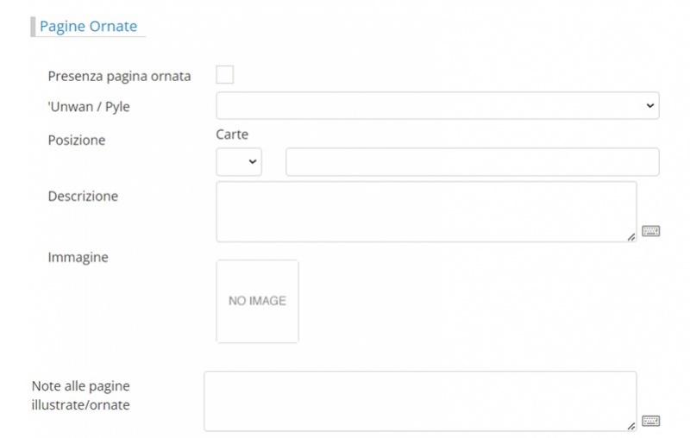The width and height of the screenshot is (690, 438).
Task: Click inside the Note alle pagine textarea
Action: click(420, 401)
